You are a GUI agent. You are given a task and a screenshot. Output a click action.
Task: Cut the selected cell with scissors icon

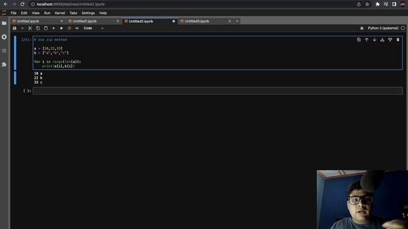tap(30, 28)
